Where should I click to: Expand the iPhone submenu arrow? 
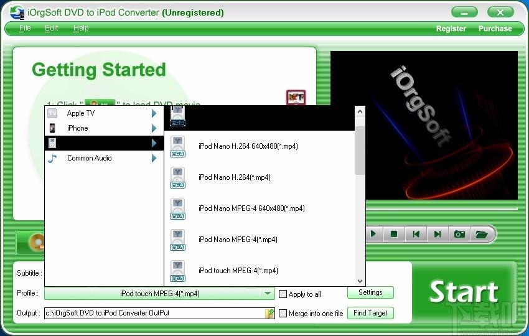pyautogui.click(x=154, y=128)
